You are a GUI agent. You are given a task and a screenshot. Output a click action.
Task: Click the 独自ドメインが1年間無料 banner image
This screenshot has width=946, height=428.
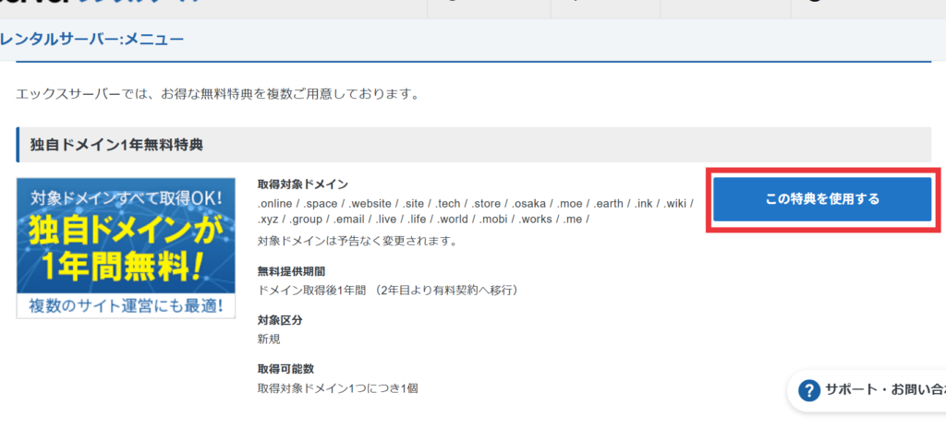pyautogui.click(x=126, y=248)
